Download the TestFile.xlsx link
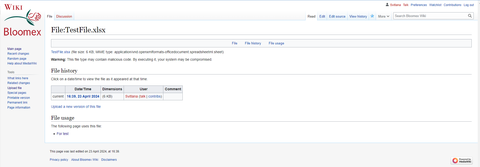Viewport: 480px width, 167px height. (x=61, y=52)
